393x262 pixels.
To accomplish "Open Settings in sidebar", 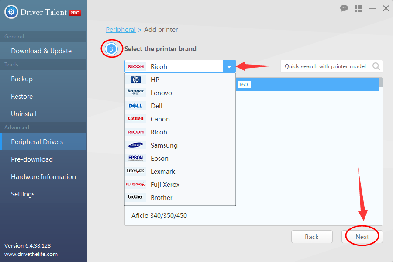I will tap(44, 194).
